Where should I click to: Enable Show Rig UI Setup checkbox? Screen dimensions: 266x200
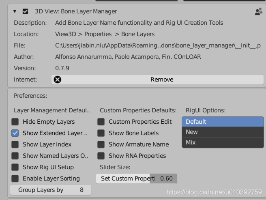(x=15, y=167)
